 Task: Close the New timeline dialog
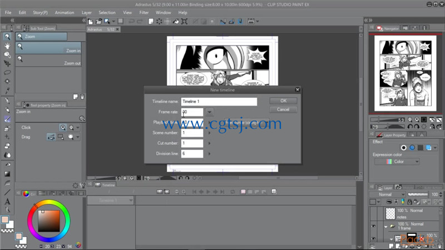[298, 89]
